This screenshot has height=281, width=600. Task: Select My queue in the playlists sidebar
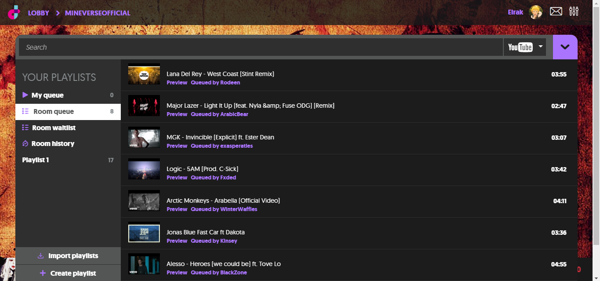[68, 95]
